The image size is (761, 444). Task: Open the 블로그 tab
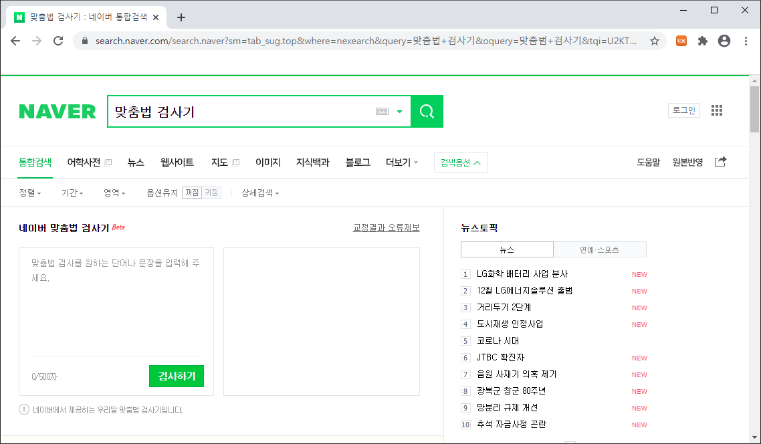tap(358, 162)
